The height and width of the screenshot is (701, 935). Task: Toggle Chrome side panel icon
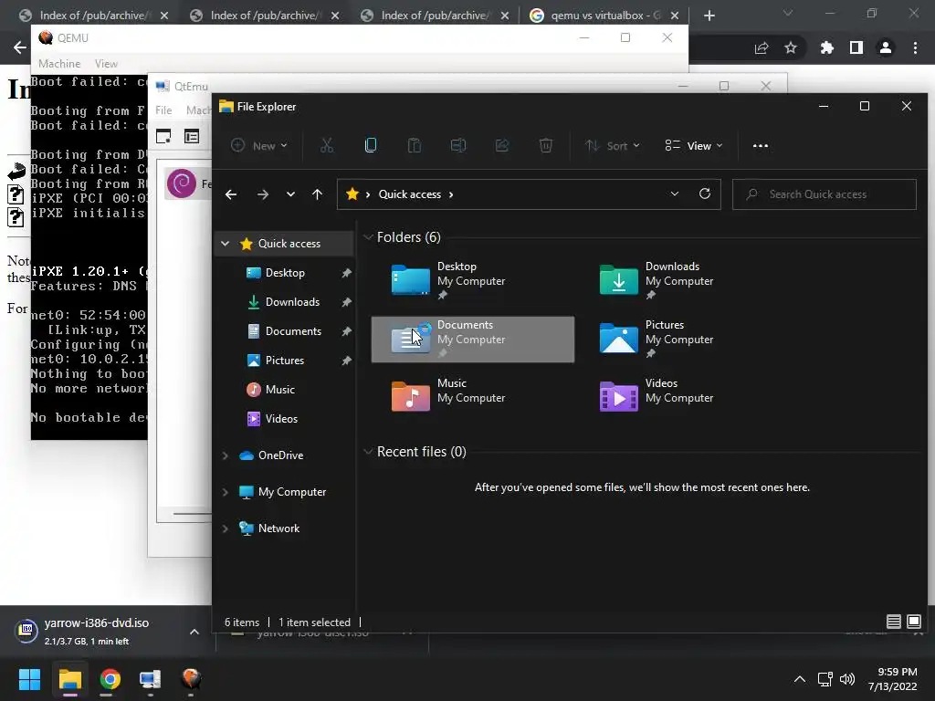(856, 47)
